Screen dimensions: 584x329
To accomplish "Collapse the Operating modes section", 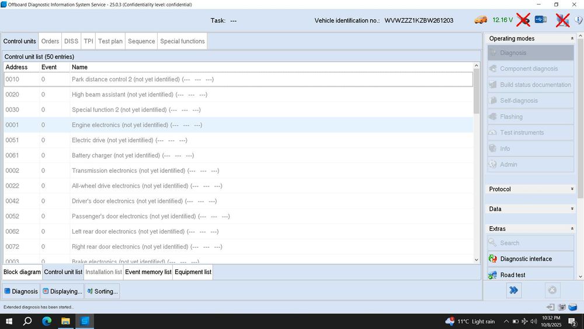I will coord(572,39).
